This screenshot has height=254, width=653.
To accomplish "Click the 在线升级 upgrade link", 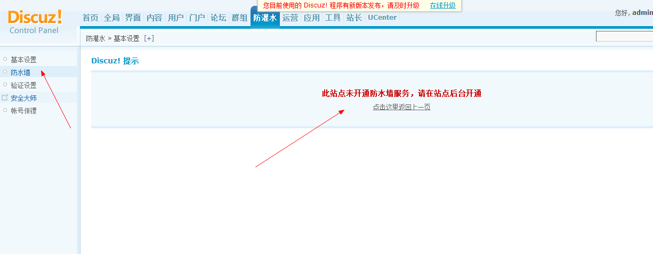I will 443,5.
